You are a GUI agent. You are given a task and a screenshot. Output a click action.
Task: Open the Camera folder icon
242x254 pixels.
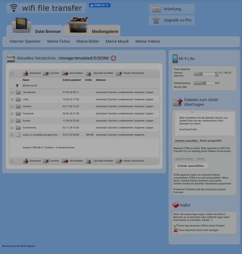(18, 107)
